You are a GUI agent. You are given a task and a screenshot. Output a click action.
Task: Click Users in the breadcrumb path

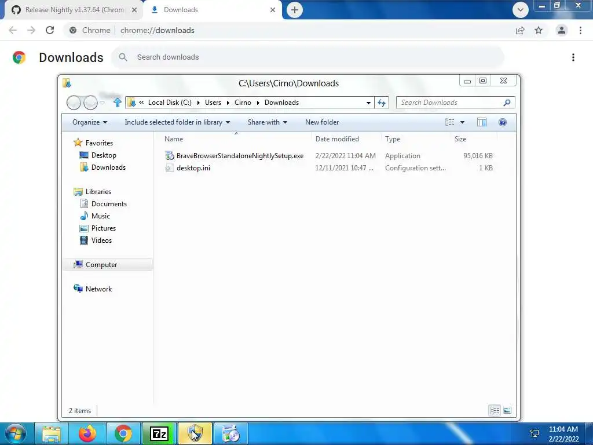[213, 103]
